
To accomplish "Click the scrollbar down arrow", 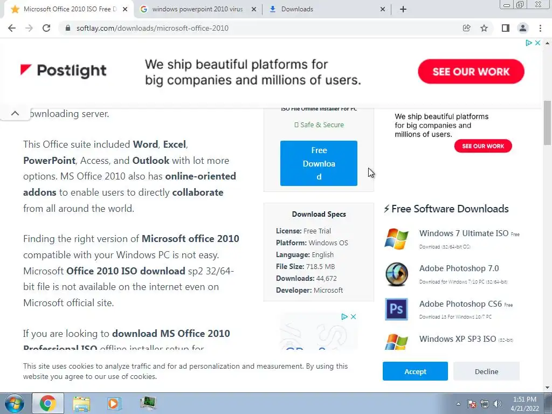I will coord(547,388).
